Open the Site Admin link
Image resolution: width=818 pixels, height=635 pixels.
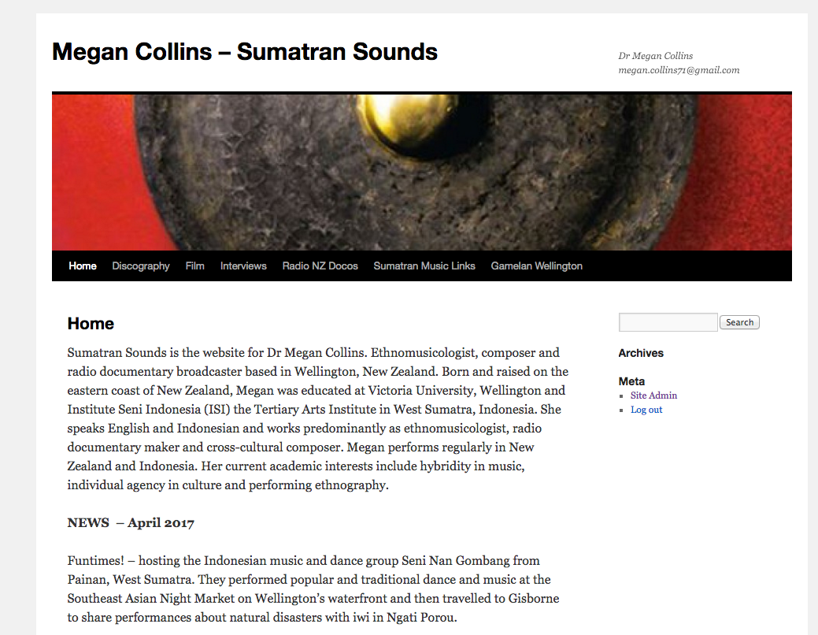point(653,395)
